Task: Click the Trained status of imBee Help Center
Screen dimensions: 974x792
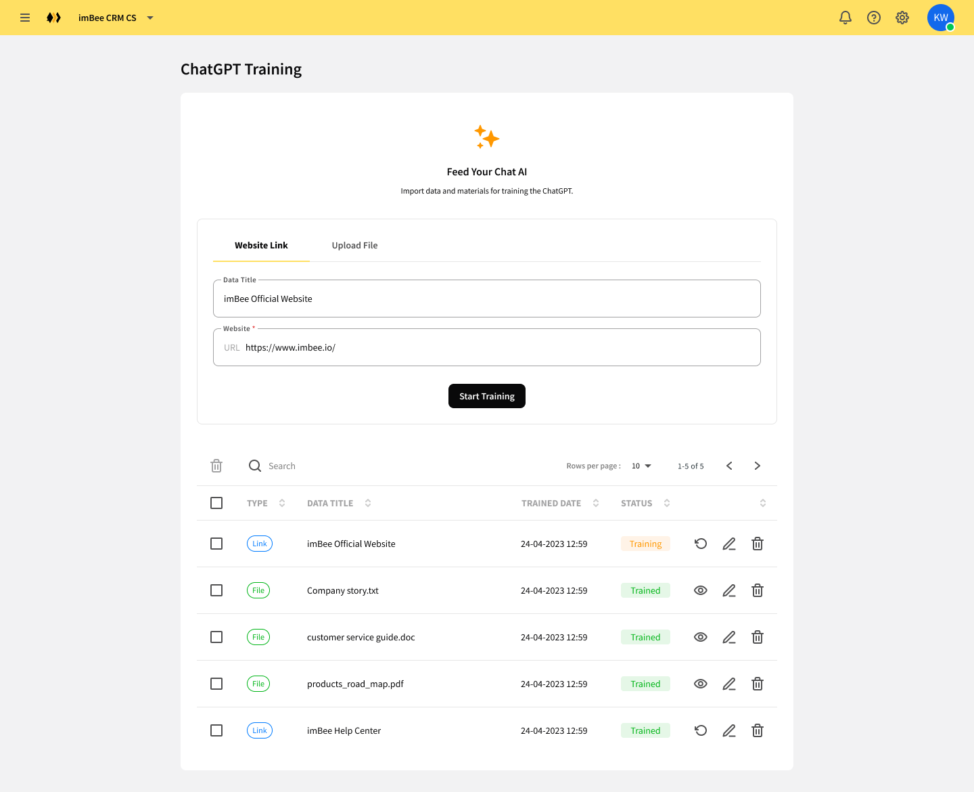Action: (x=645, y=730)
